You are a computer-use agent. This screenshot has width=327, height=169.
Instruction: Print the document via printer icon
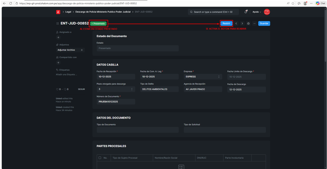click(x=248, y=24)
